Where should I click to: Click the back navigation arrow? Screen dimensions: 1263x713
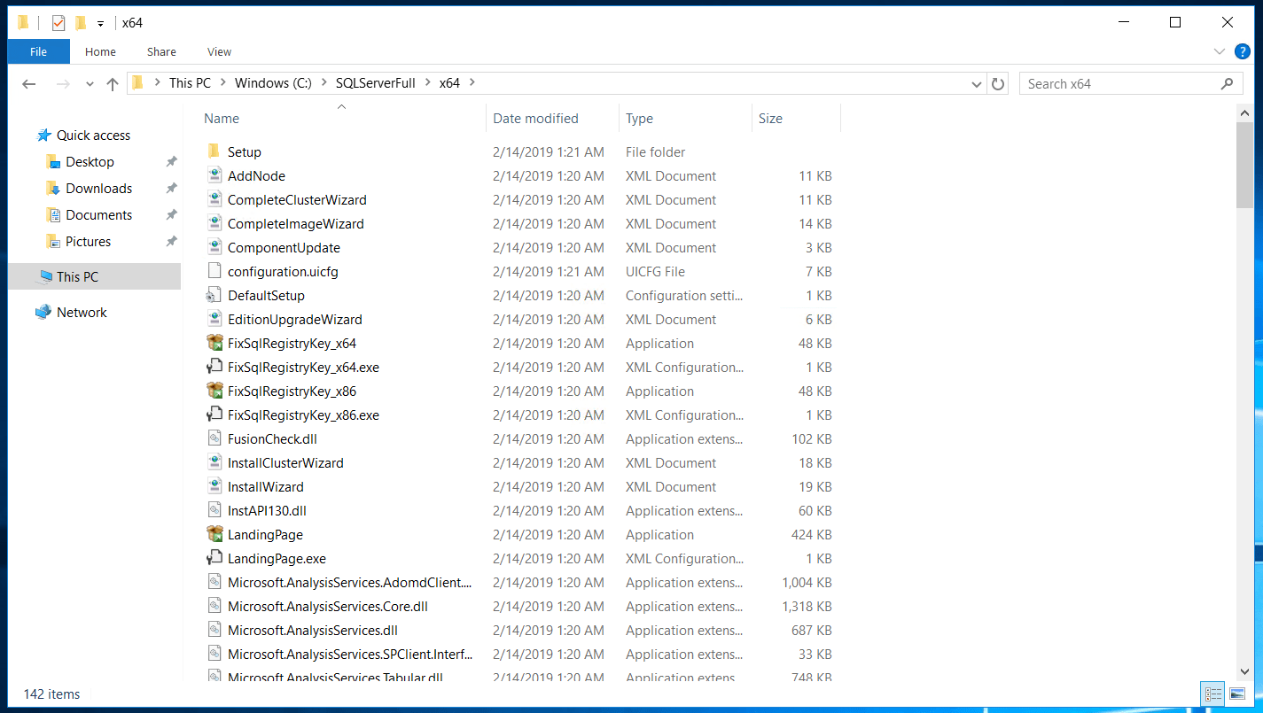pos(29,82)
